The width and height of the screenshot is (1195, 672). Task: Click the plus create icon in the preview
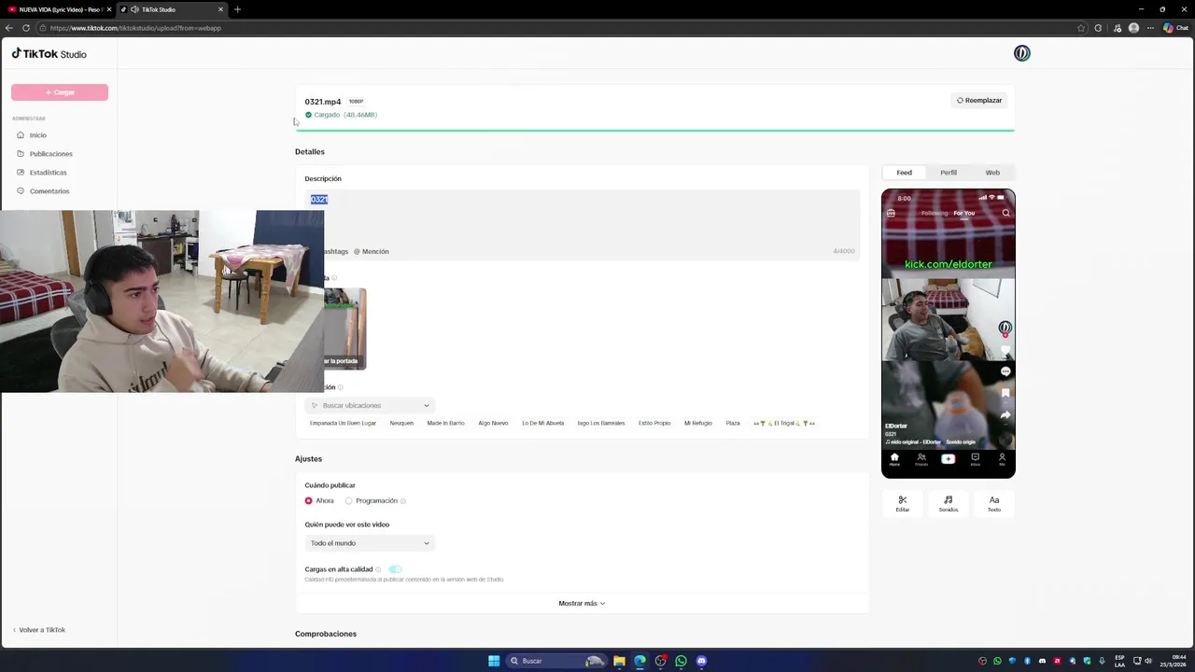tap(949, 458)
